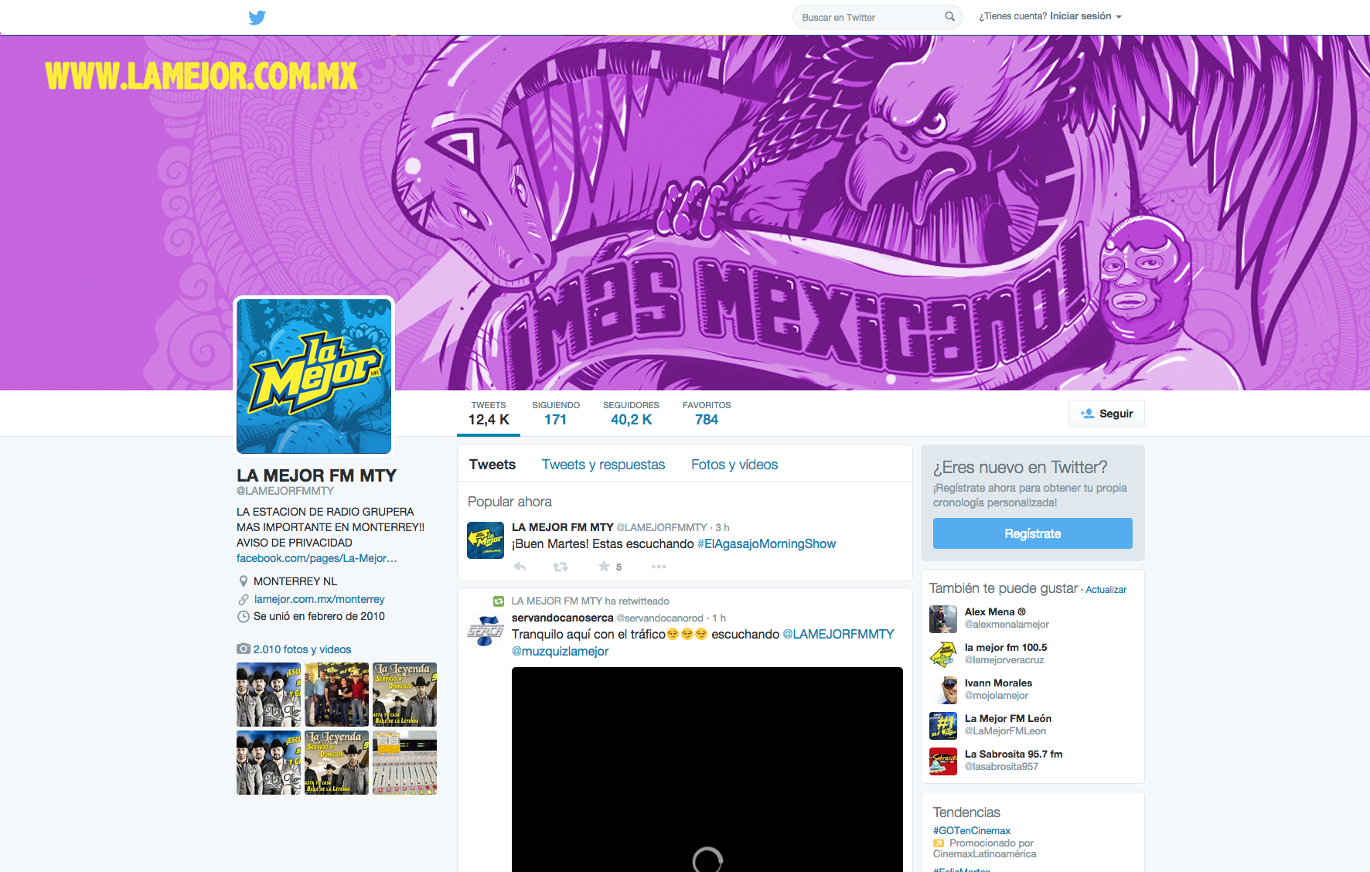The height and width of the screenshot is (872, 1370).
Task: Switch to Tweets y respuestas tab
Action: pyautogui.click(x=603, y=465)
